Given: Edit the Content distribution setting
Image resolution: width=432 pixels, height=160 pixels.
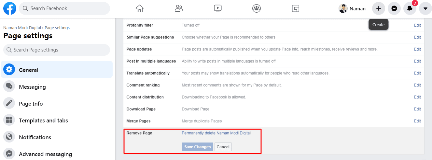Looking at the screenshot, I should pyautogui.click(x=417, y=97).
